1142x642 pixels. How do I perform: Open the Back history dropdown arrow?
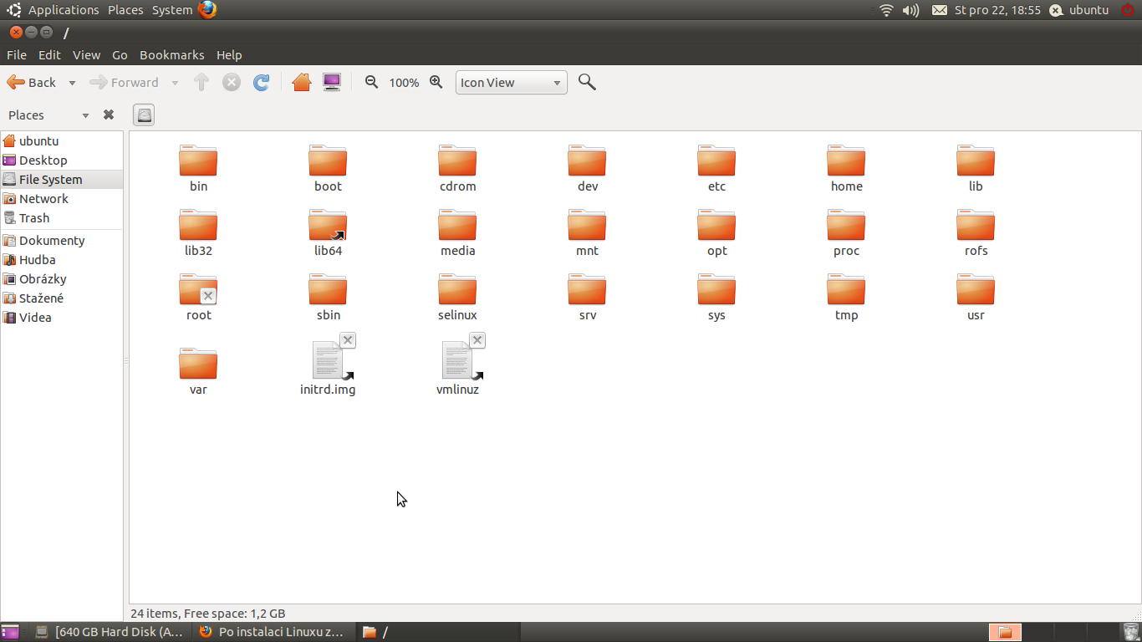click(x=72, y=83)
